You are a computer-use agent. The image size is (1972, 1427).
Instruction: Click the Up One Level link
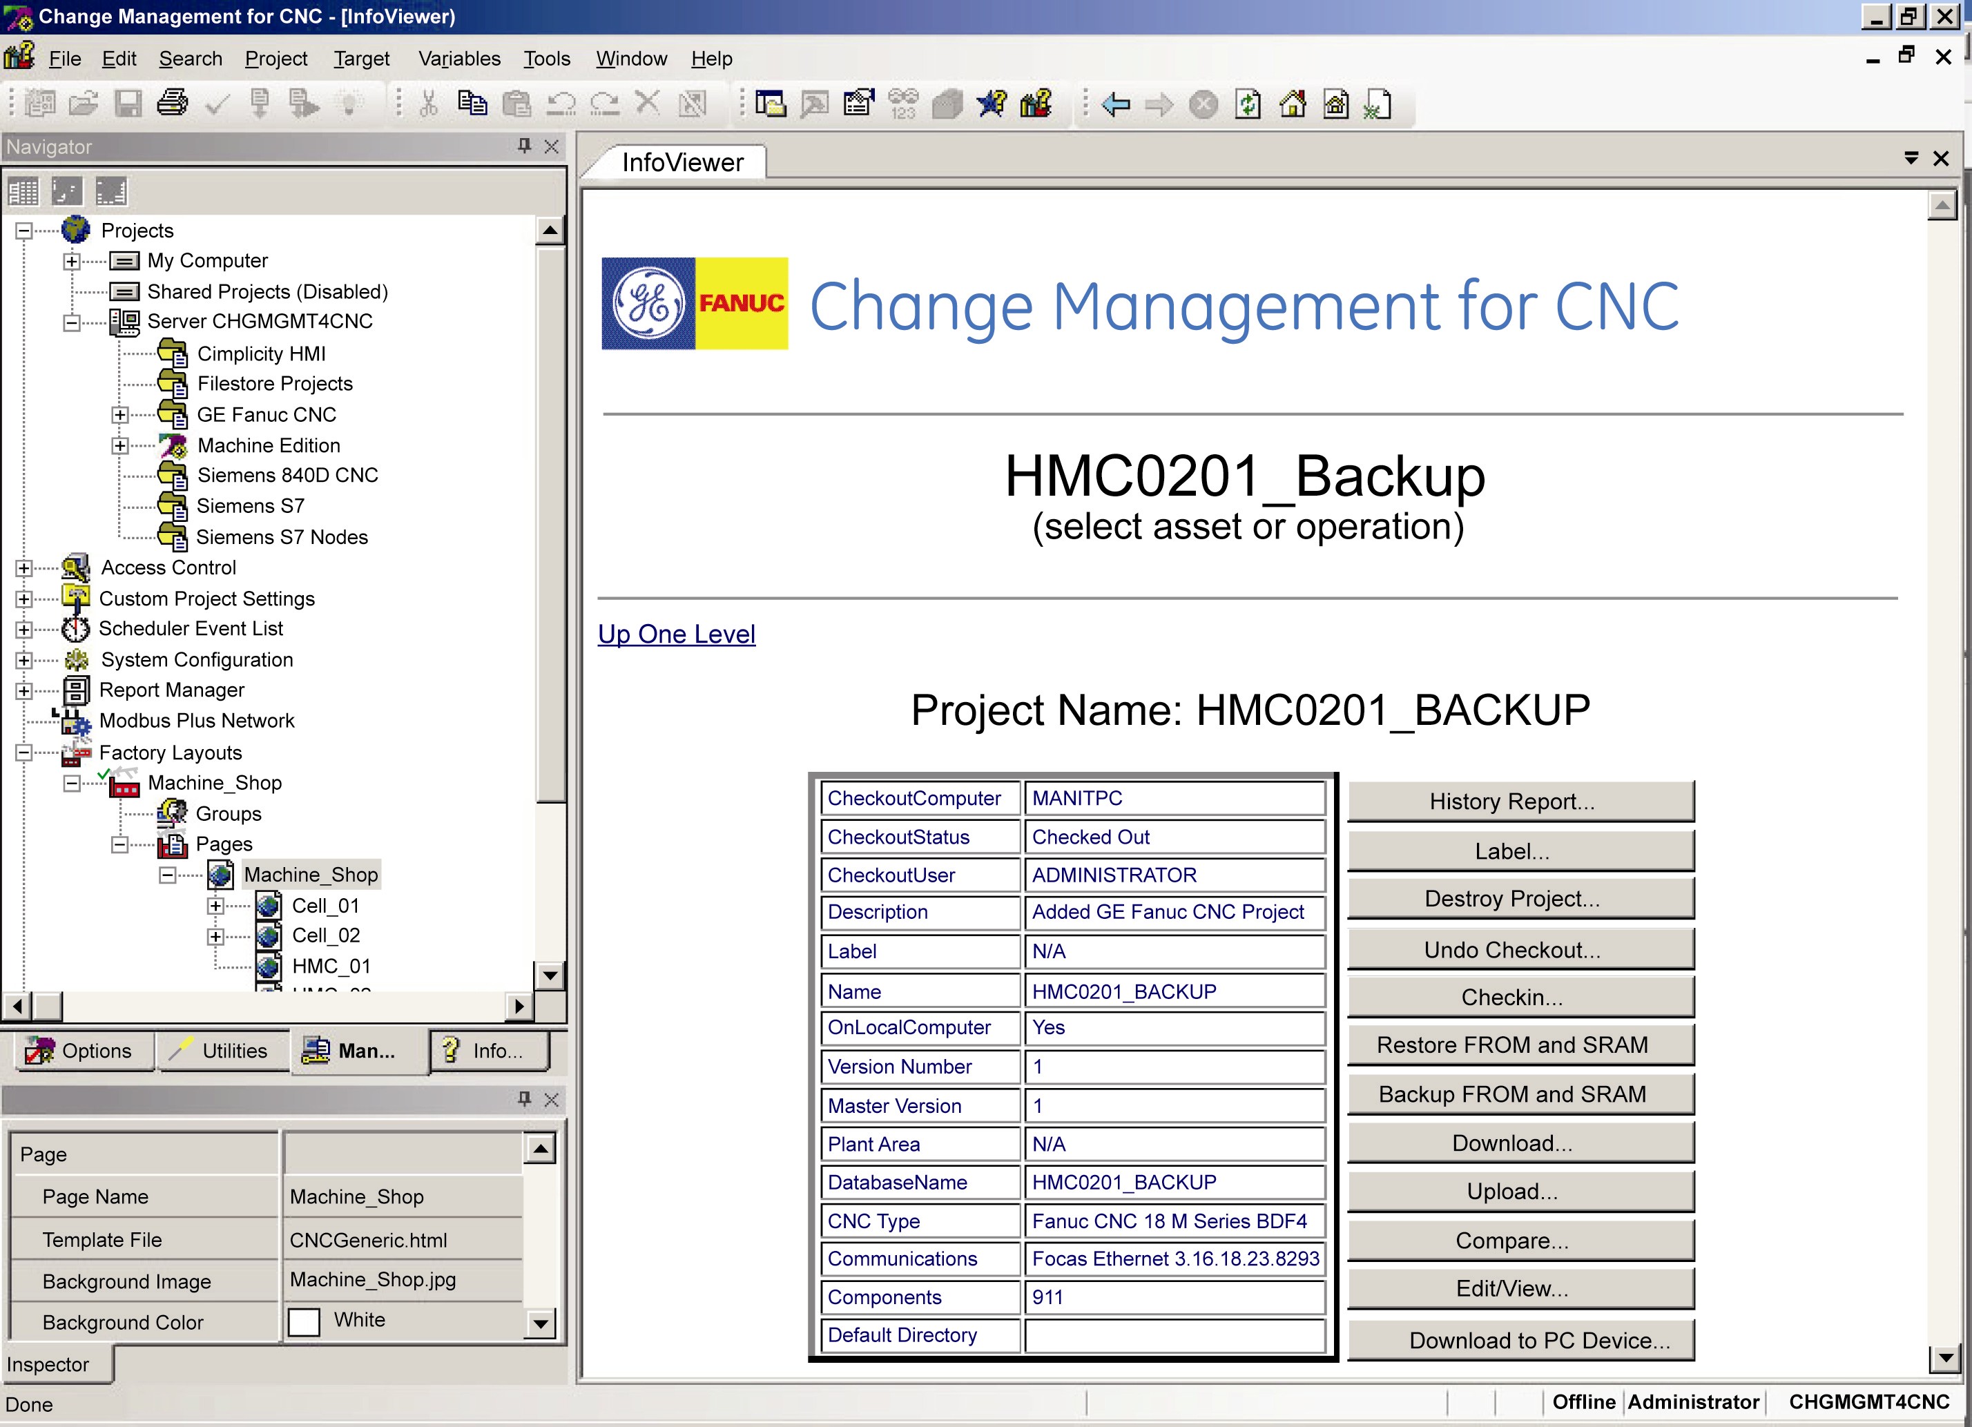pos(677,634)
